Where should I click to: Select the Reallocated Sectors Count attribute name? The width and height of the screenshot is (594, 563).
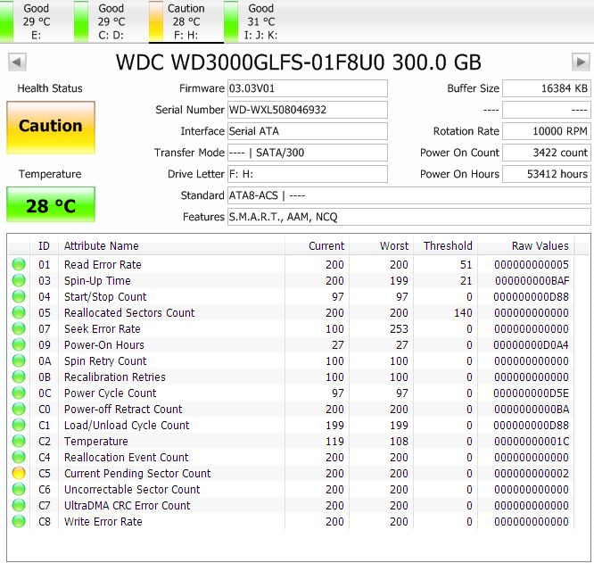129,313
